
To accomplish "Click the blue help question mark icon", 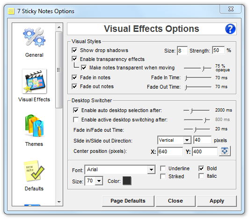I will click(230, 29).
